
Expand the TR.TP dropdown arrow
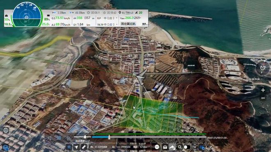117,25
